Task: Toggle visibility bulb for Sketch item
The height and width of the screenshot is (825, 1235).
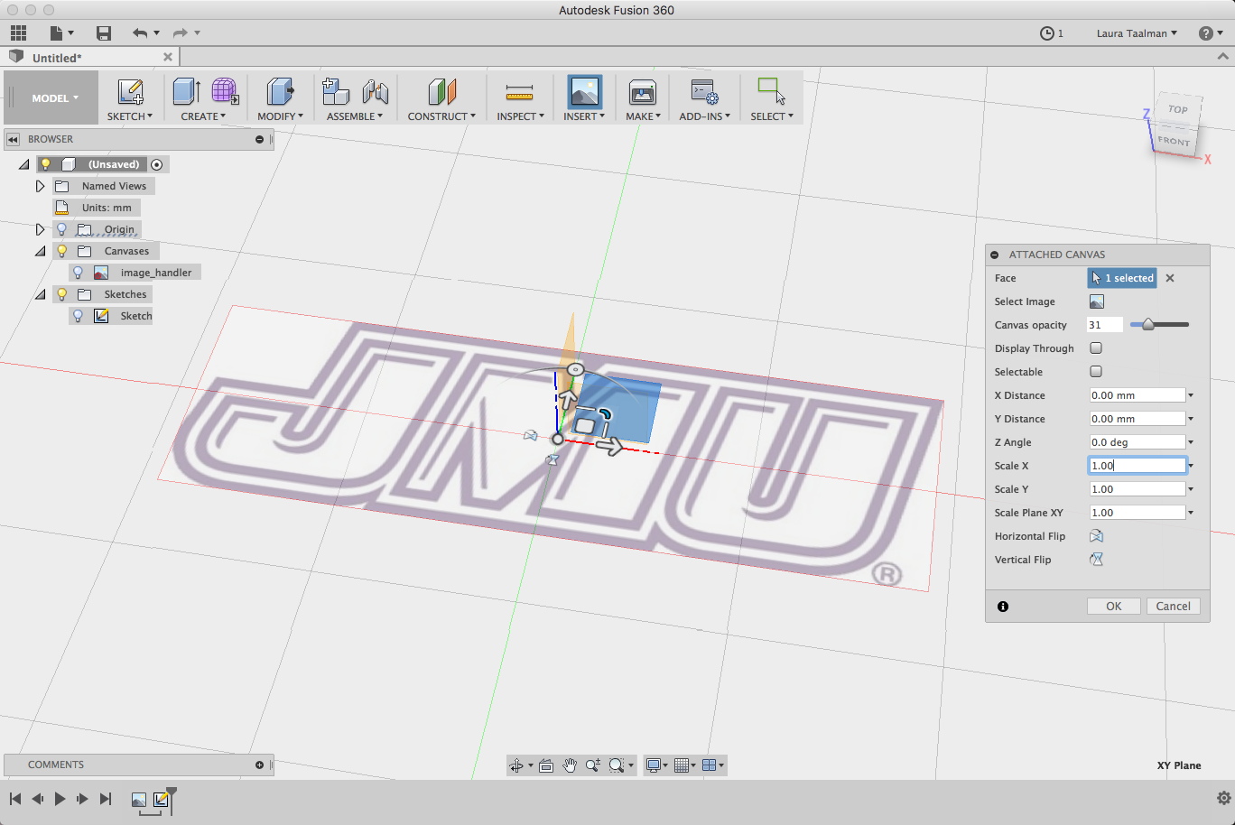Action: (78, 316)
